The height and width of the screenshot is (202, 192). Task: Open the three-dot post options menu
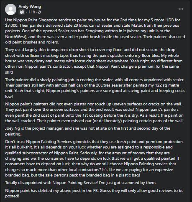[181, 9]
